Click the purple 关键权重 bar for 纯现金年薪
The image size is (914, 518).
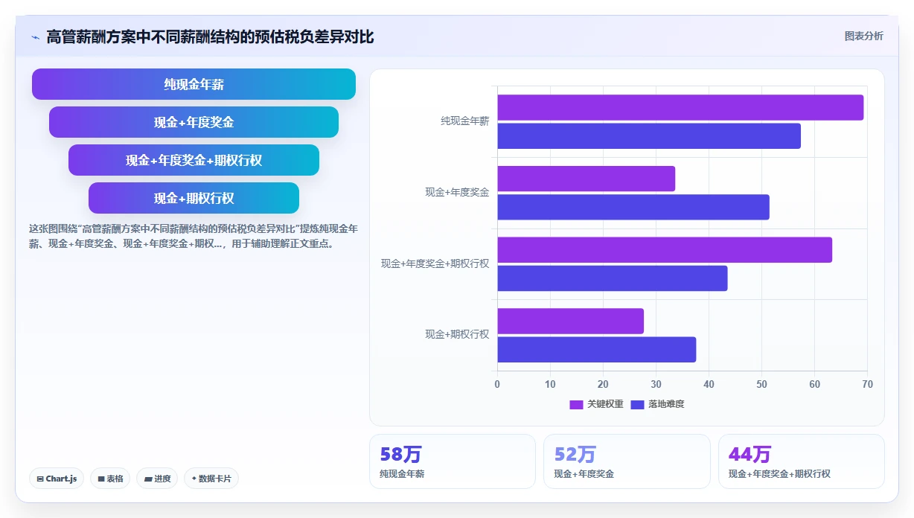point(680,107)
